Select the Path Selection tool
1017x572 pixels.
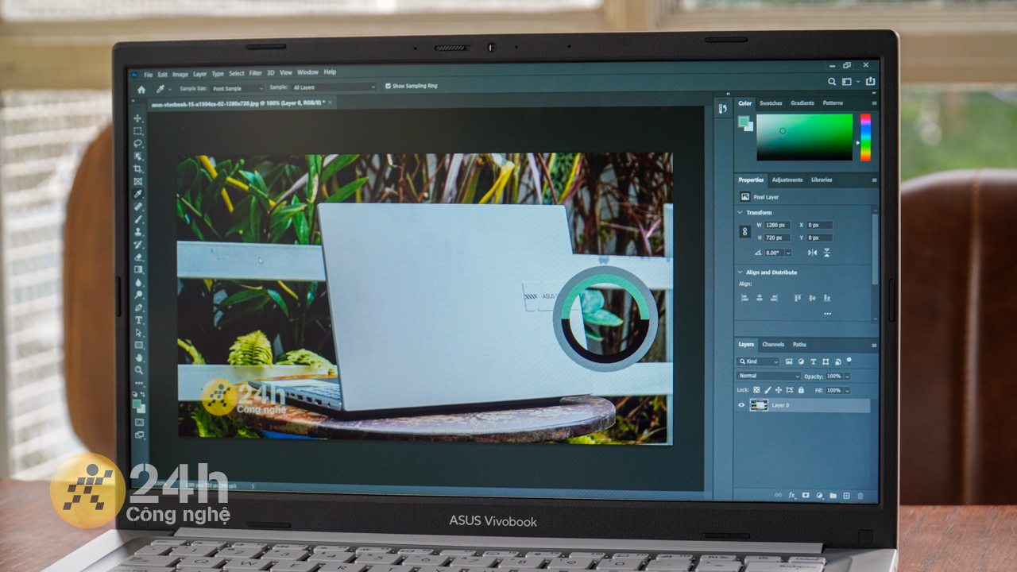point(138,333)
